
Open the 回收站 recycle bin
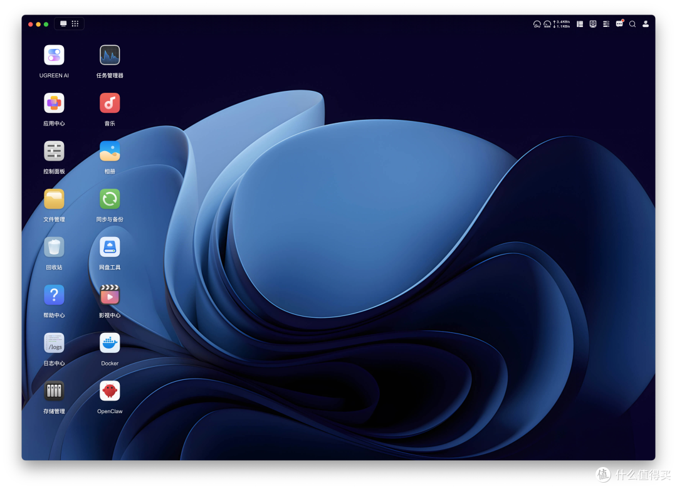[x=54, y=247]
